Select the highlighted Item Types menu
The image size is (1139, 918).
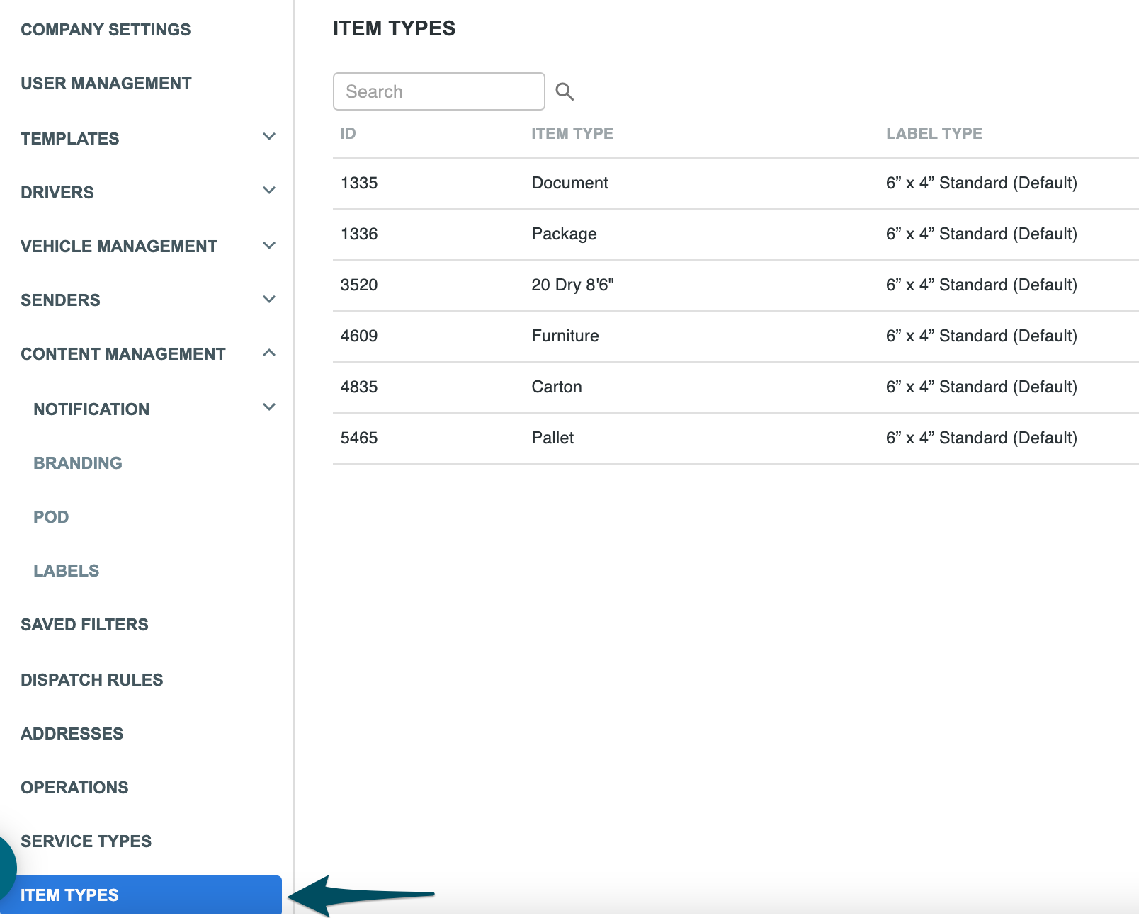point(141,895)
